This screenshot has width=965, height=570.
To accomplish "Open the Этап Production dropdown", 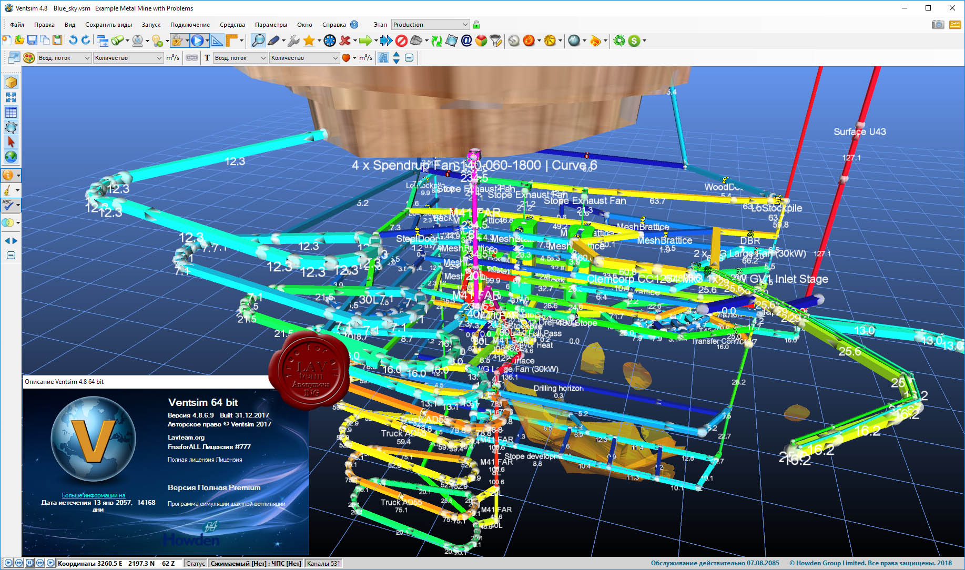I will (x=430, y=25).
